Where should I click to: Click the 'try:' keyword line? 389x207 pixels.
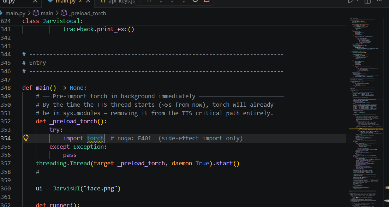[x=56, y=130]
